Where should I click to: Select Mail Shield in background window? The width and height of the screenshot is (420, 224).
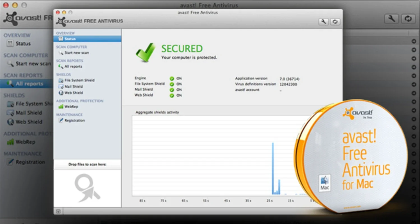click(29, 113)
